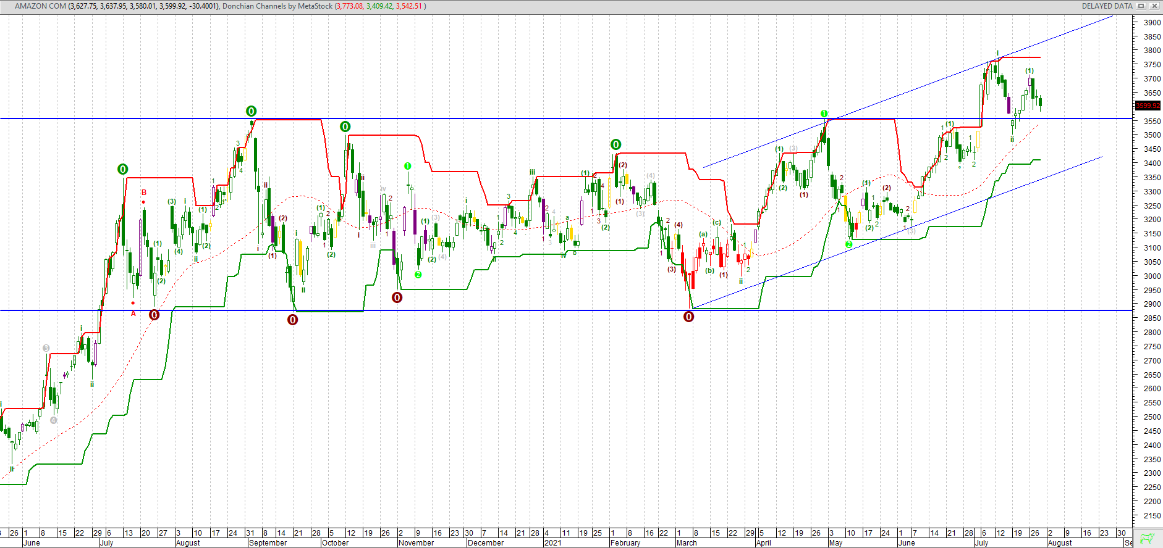Image resolution: width=1163 pixels, height=548 pixels.
Task: Click the November label on date axis
Action: (x=417, y=543)
